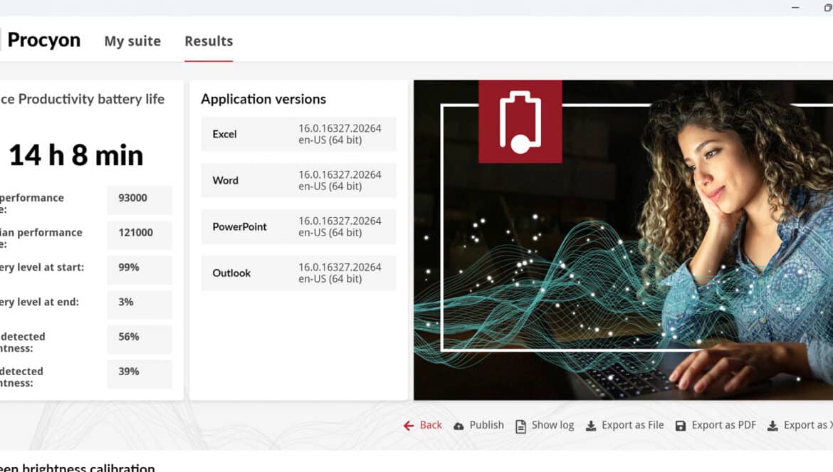
Task: Click the Application versions heading
Action: [x=263, y=99]
